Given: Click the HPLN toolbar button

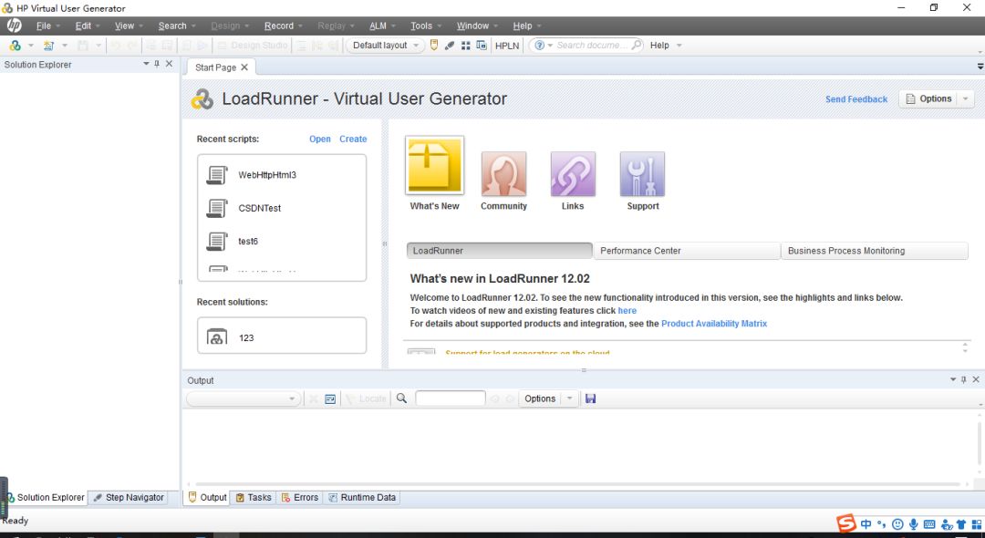Looking at the screenshot, I should pyautogui.click(x=506, y=46).
